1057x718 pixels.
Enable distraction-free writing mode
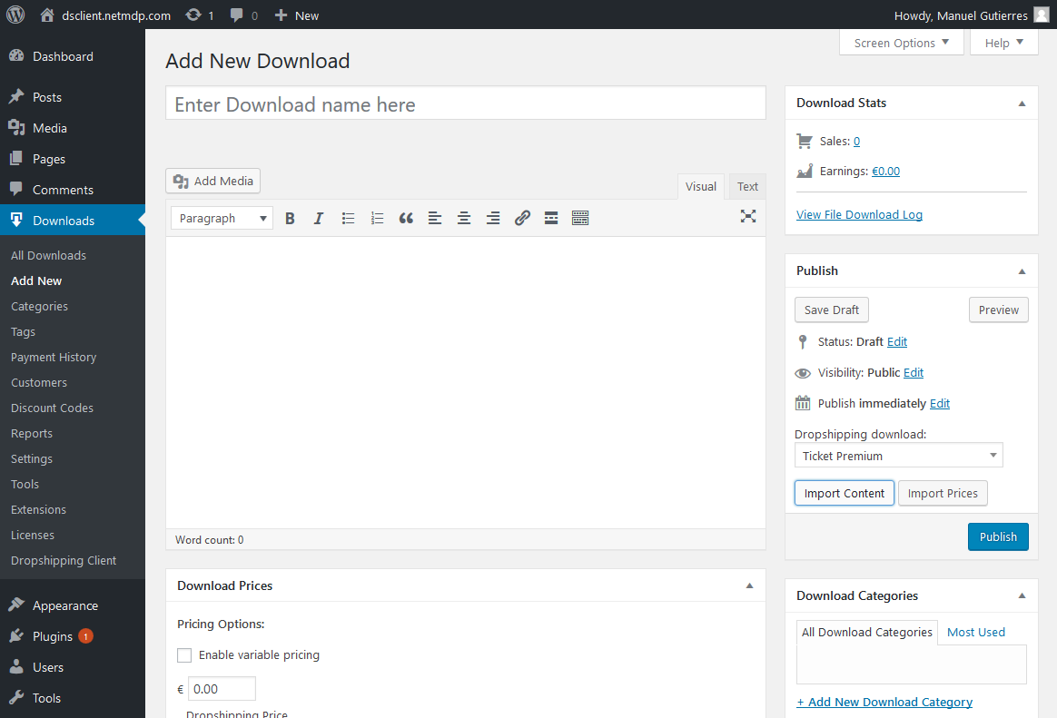point(748,216)
